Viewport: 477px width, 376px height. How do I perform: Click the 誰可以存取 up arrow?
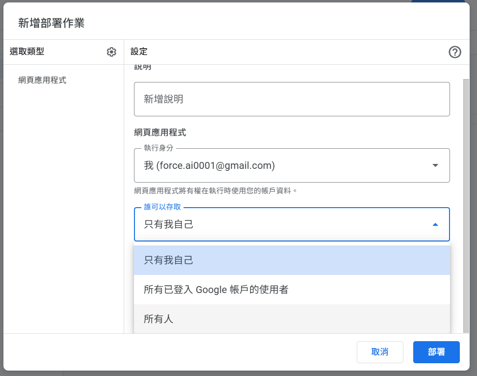tap(435, 224)
